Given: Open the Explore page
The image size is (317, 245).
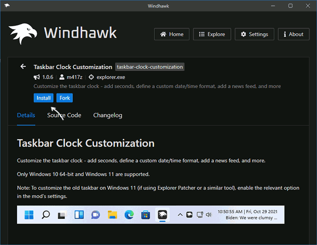Looking at the screenshot, I should pos(212,34).
